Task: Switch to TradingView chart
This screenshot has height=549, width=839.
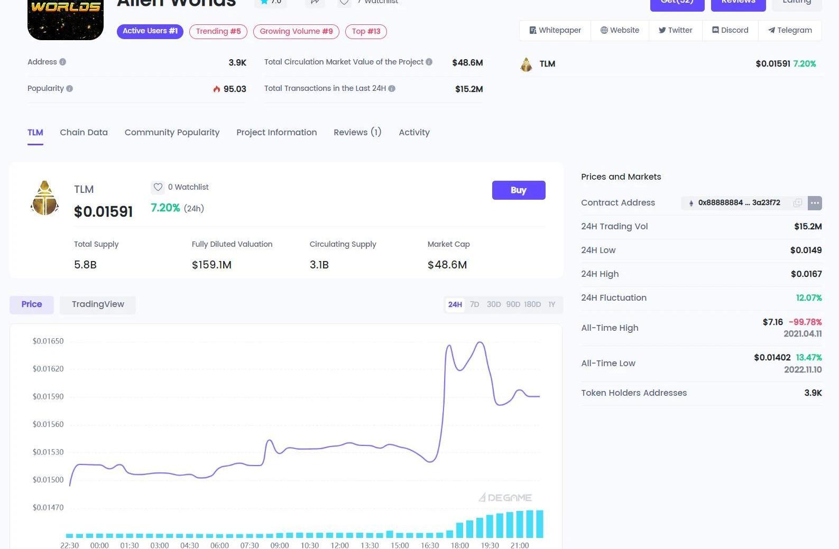Action: [98, 304]
